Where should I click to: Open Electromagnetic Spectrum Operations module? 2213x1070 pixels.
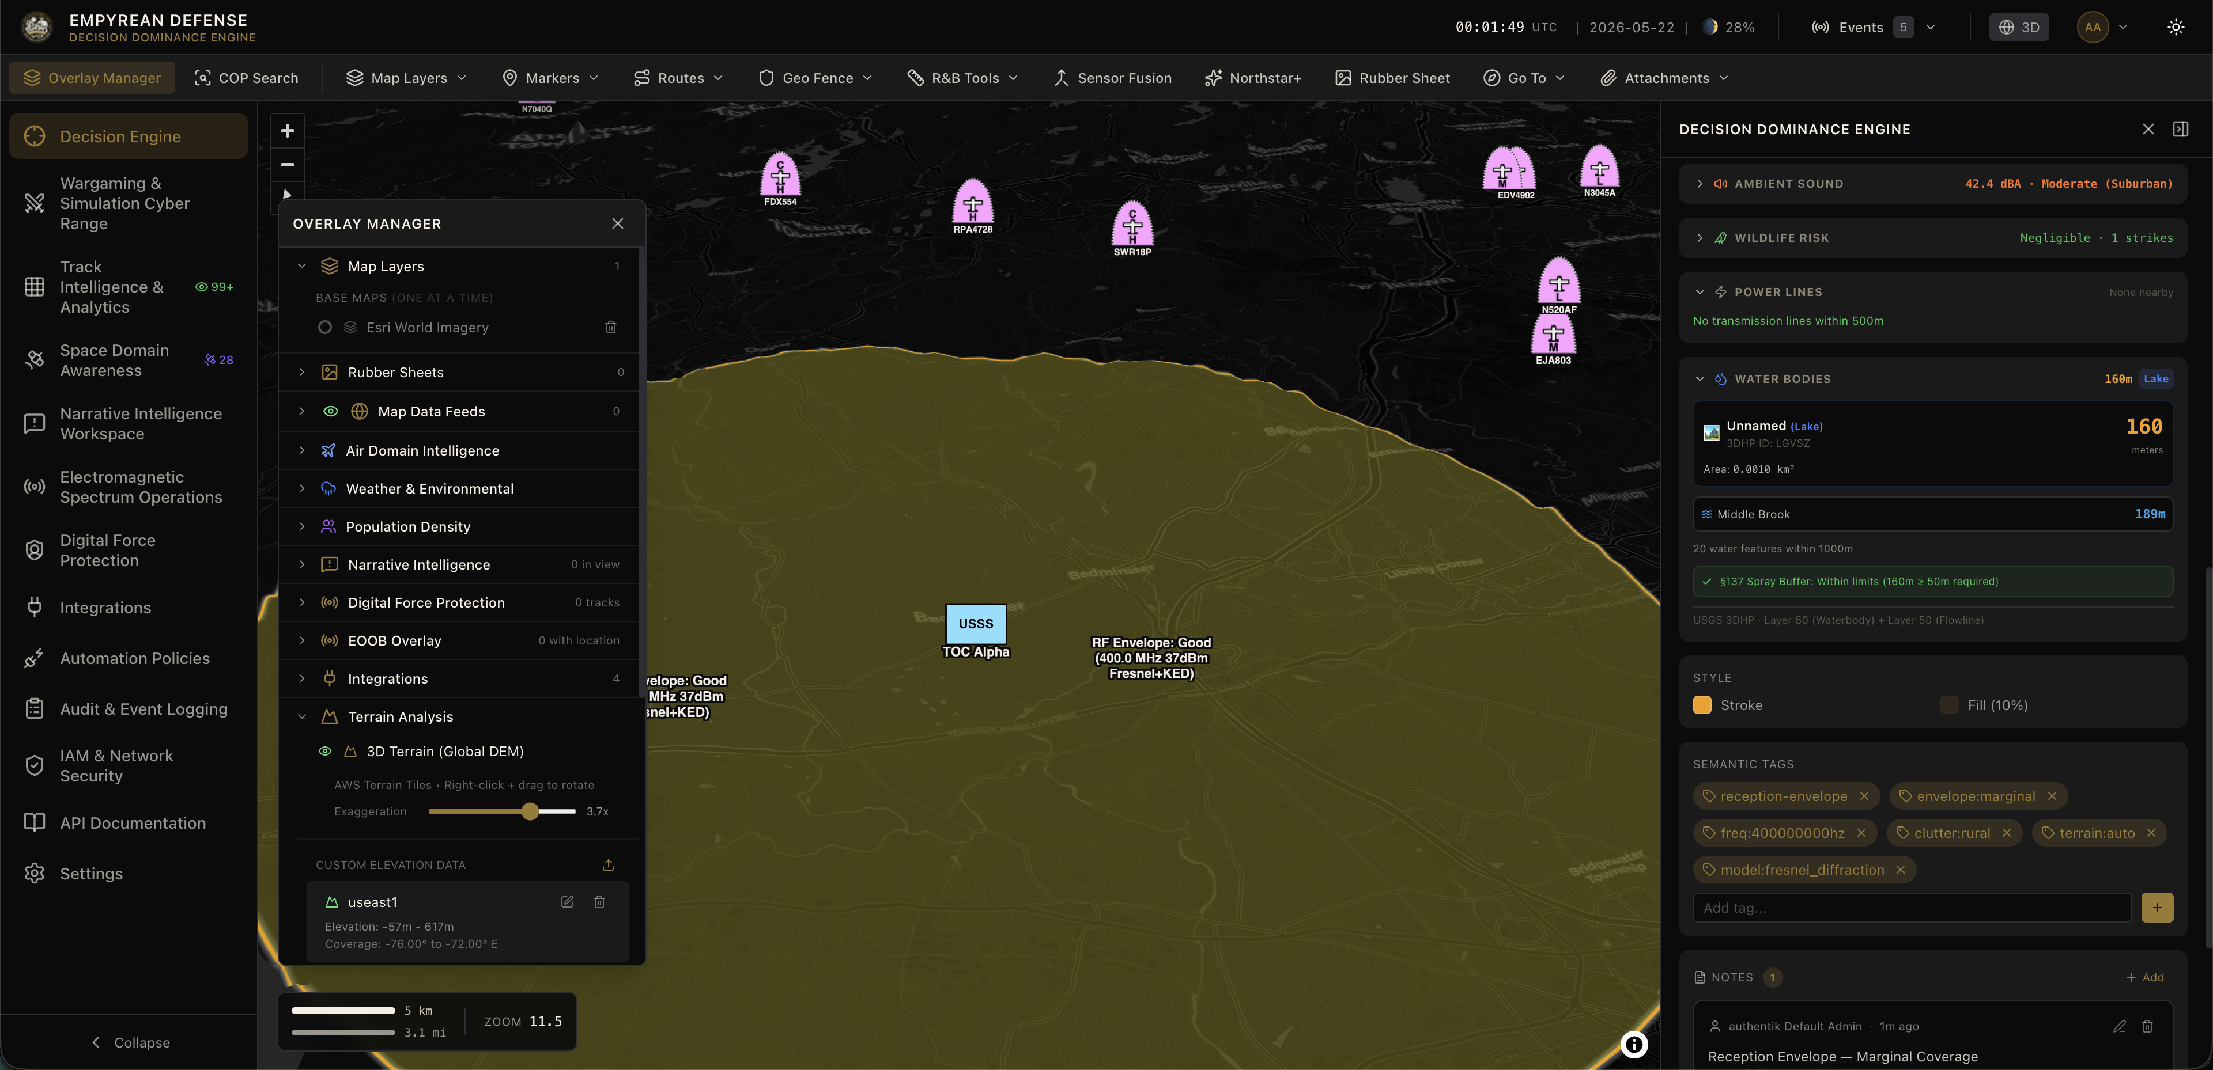coord(129,487)
